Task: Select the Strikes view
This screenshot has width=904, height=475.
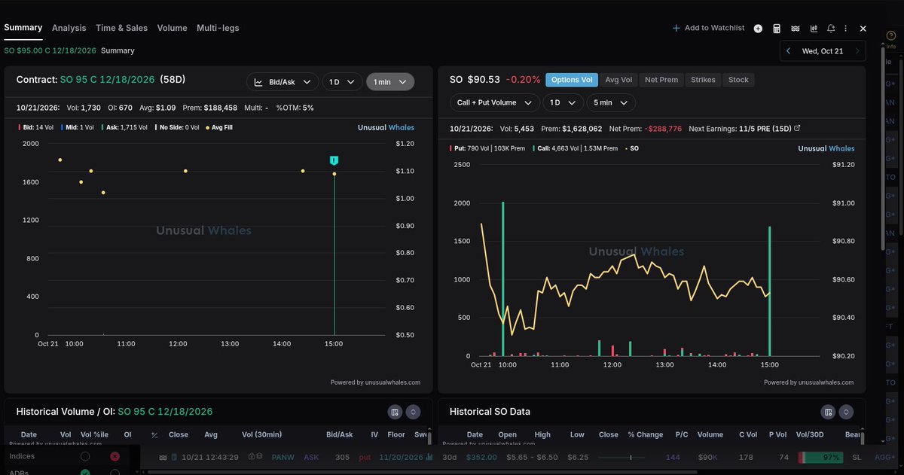Action: pyautogui.click(x=703, y=80)
